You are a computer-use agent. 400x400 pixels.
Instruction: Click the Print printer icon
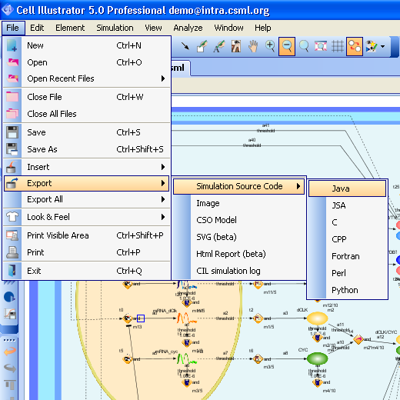pyautogui.click(x=12, y=252)
